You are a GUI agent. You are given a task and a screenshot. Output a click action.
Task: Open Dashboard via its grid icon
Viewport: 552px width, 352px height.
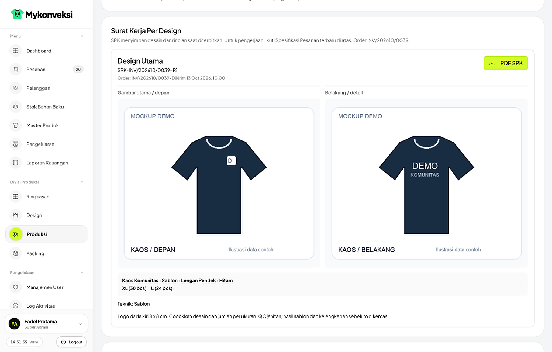pyautogui.click(x=16, y=51)
